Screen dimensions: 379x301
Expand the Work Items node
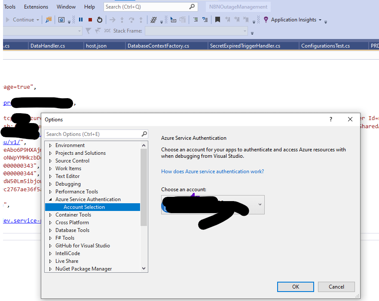50,169
